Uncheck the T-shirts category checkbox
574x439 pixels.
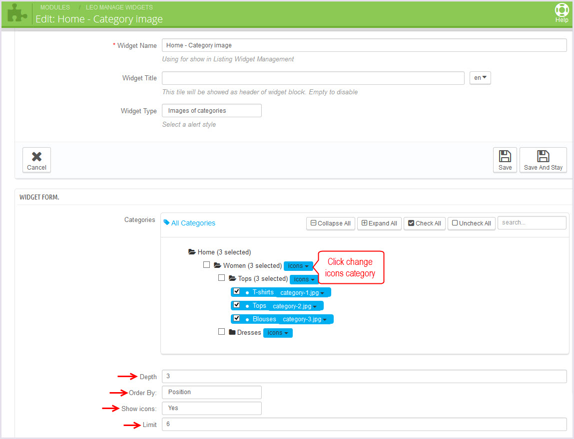(237, 292)
